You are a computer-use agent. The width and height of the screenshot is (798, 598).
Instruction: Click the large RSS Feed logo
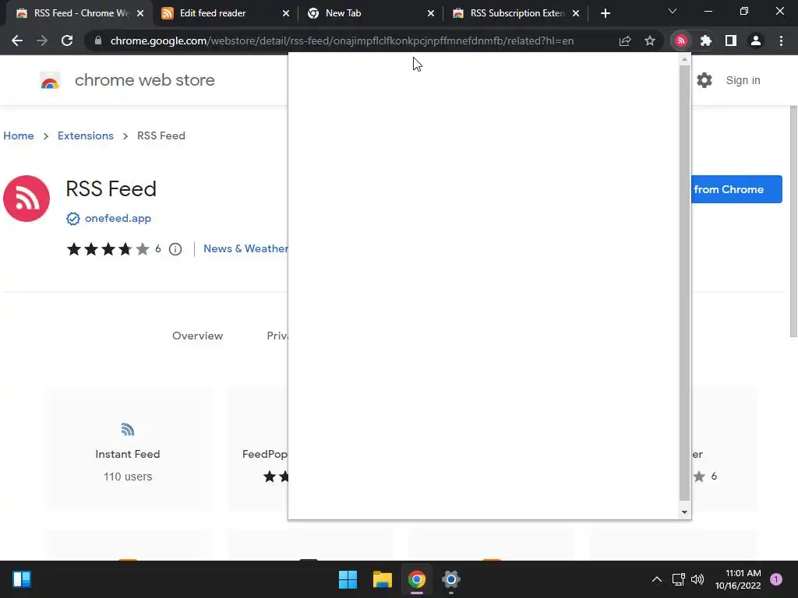[26, 199]
